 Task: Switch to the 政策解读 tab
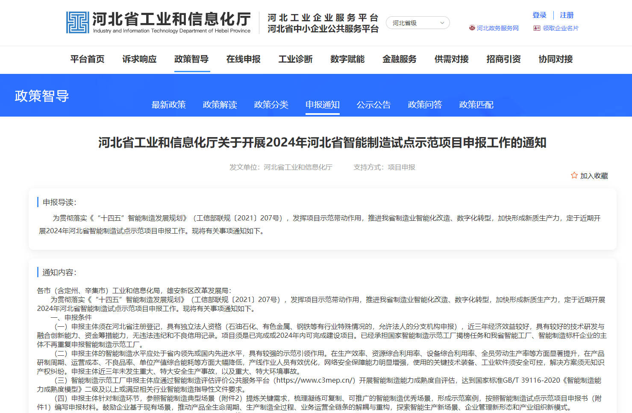pos(220,105)
